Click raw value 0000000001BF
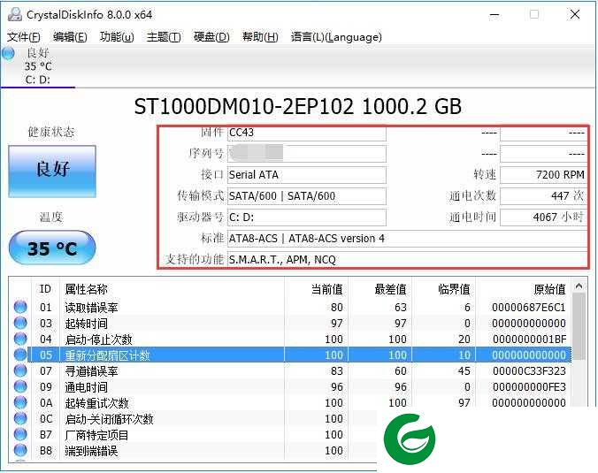Image resolution: width=598 pixels, height=473 pixels. [529, 339]
